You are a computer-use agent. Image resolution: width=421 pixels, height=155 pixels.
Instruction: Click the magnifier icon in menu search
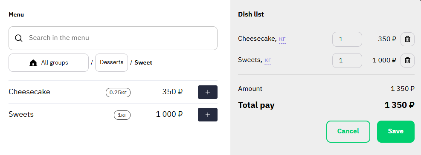click(18, 38)
